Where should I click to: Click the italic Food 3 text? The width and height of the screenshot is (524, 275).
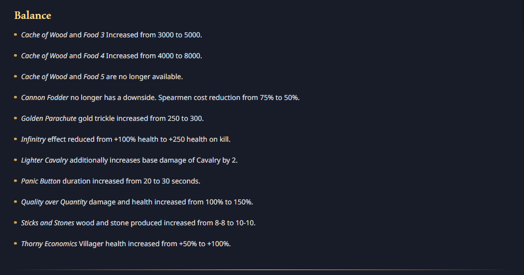(x=94, y=35)
